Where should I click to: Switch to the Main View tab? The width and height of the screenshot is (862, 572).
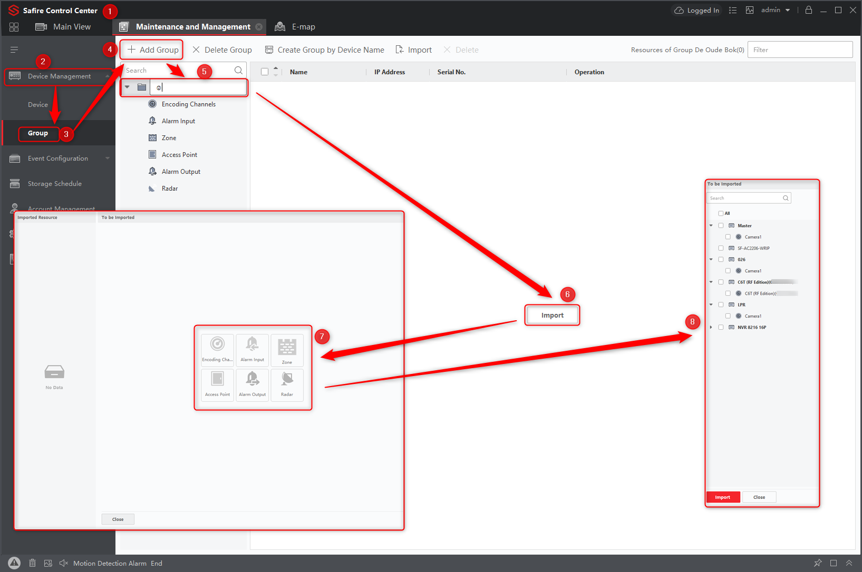(63, 27)
